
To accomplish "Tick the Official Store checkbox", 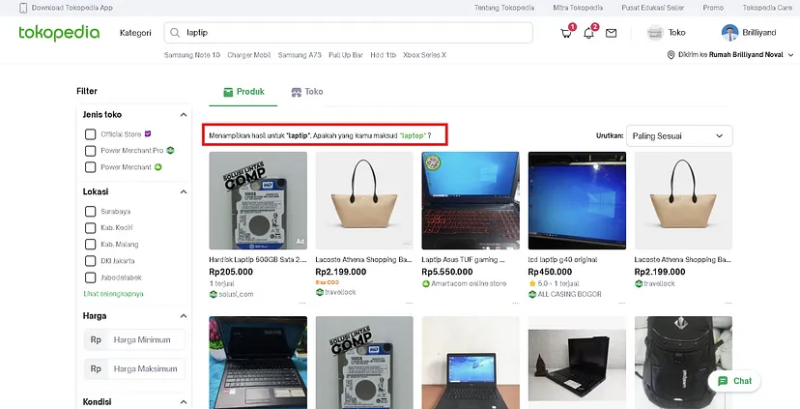I will coord(90,134).
